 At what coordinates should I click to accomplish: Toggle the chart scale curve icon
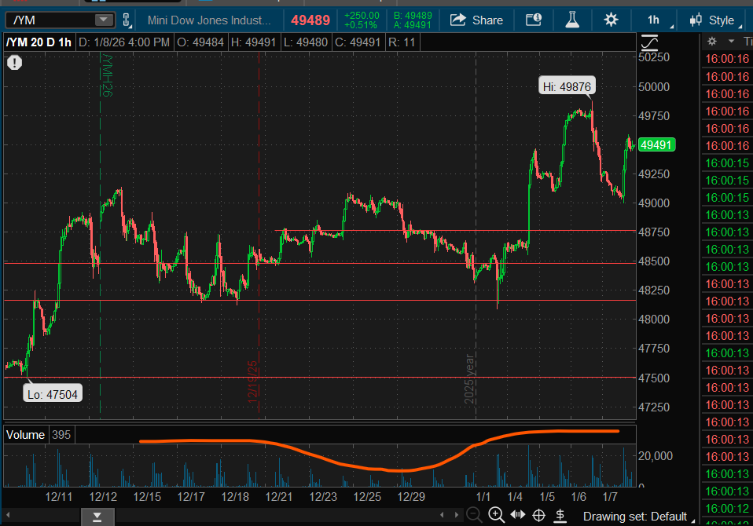tap(649, 42)
